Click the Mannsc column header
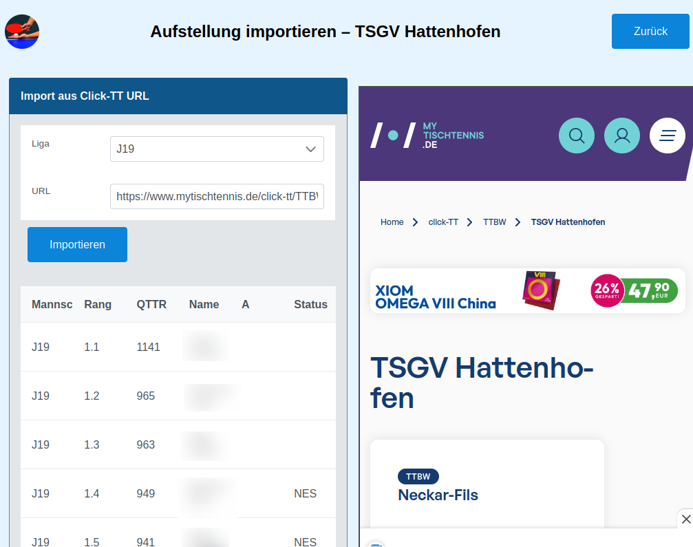The height and width of the screenshot is (547, 693). click(x=52, y=304)
